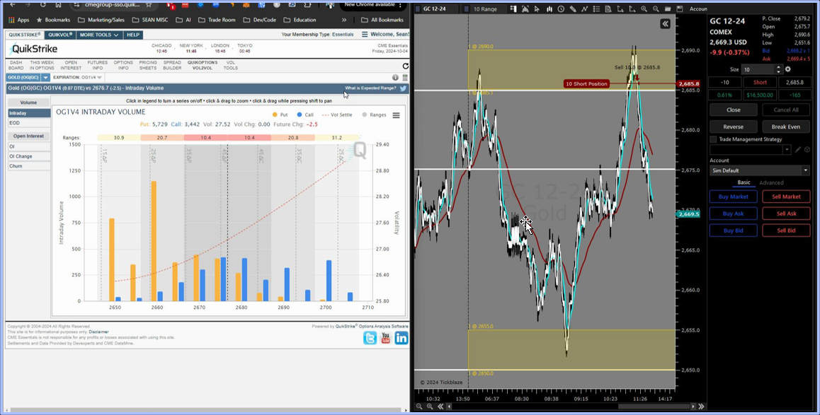The image size is (820, 415).
Task: Jump chart to the start with double-left arrows
Action: 440,406
